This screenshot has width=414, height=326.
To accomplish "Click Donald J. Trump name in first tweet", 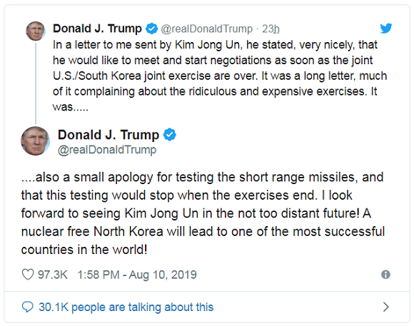I will coord(97,29).
